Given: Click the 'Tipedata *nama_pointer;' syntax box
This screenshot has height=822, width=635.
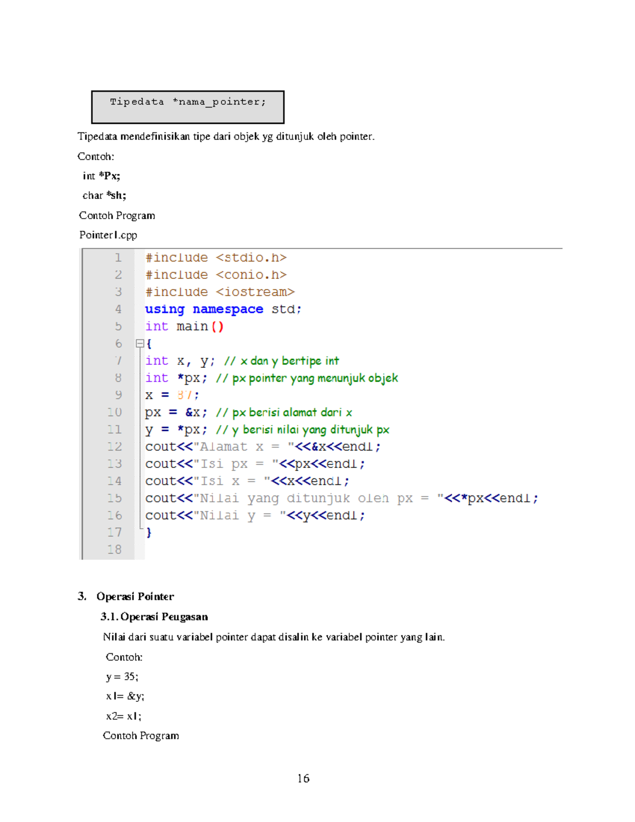Looking at the screenshot, I should (x=188, y=107).
